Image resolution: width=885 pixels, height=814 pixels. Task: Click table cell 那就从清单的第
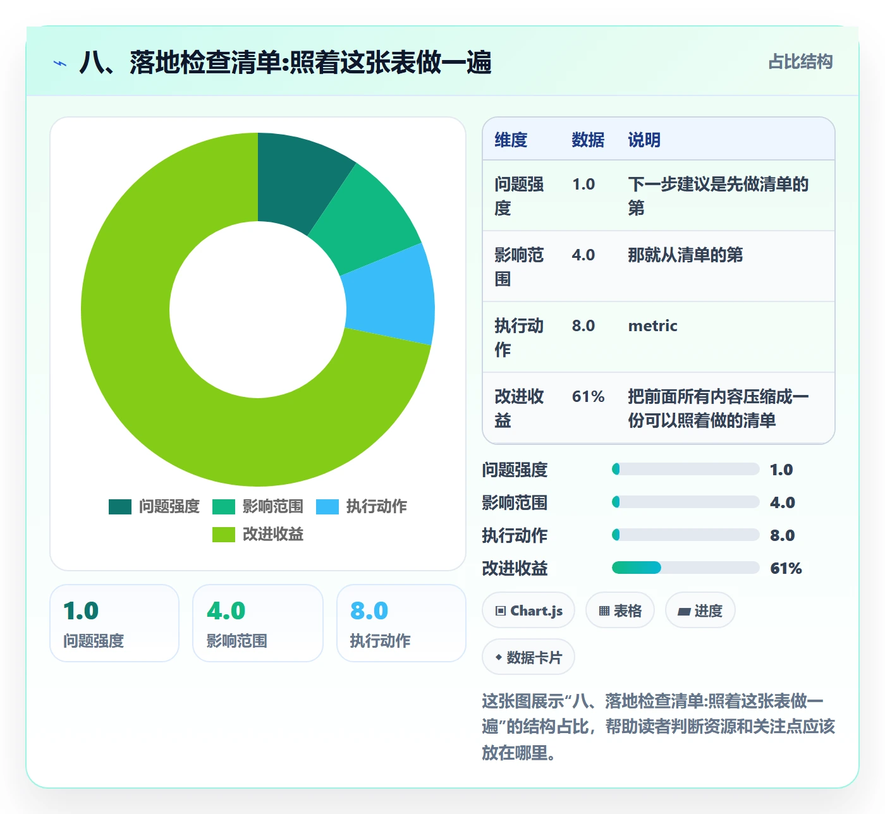click(685, 255)
